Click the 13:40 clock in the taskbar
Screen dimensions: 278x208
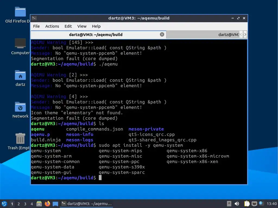(271, 204)
